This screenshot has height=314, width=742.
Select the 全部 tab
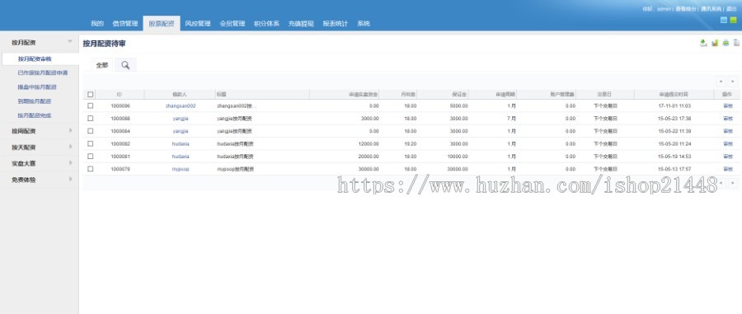point(101,65)
